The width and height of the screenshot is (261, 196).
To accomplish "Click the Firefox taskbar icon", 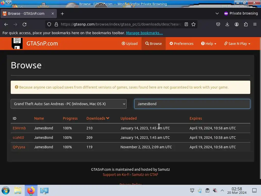I will point(31,190).
